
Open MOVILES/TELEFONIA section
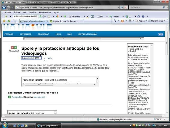click(x=87, y=34)
